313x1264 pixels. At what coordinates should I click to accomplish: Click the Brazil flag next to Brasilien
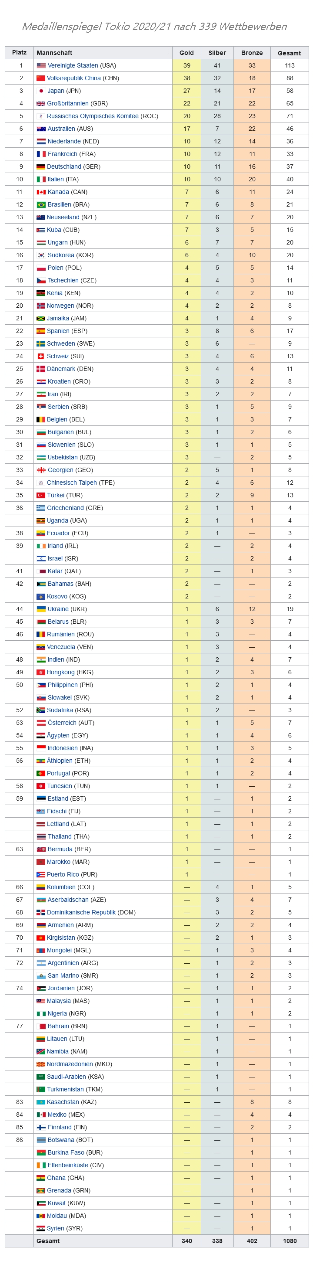(41, 204)
